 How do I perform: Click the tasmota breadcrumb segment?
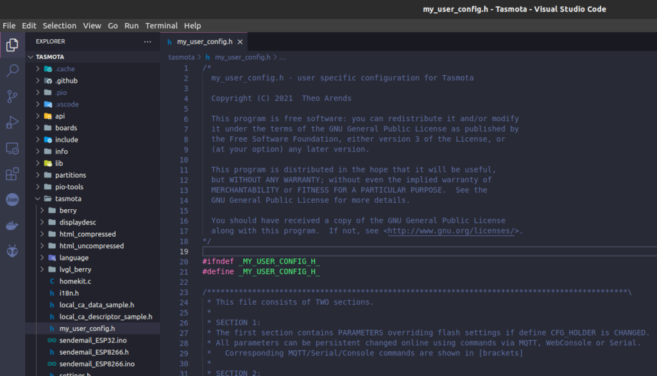click(x=182, y=57)
